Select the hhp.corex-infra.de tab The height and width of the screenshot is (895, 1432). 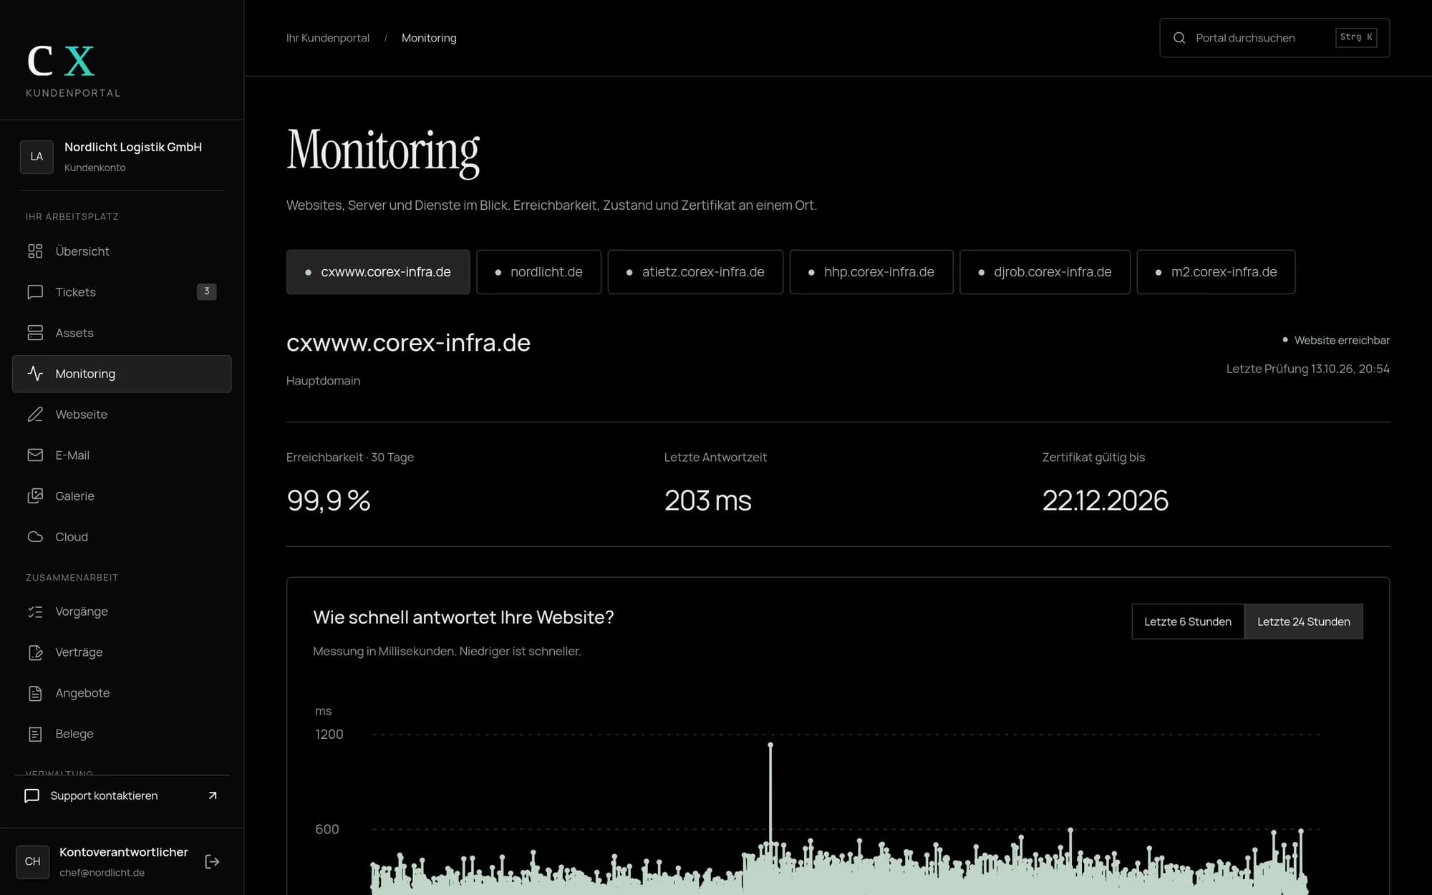tap(871, 272)
